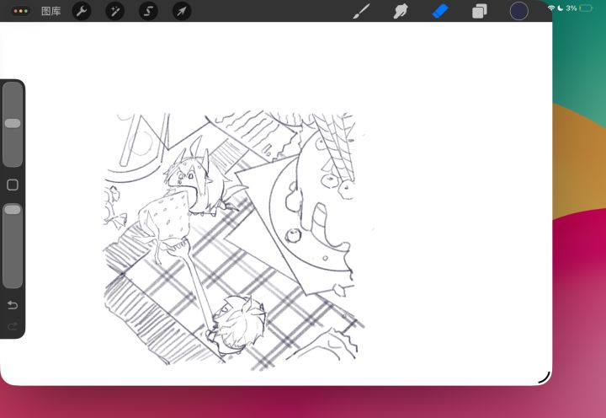Tap the battery indicator
Viewport: 606px width, 418px height.
point(586,8)
